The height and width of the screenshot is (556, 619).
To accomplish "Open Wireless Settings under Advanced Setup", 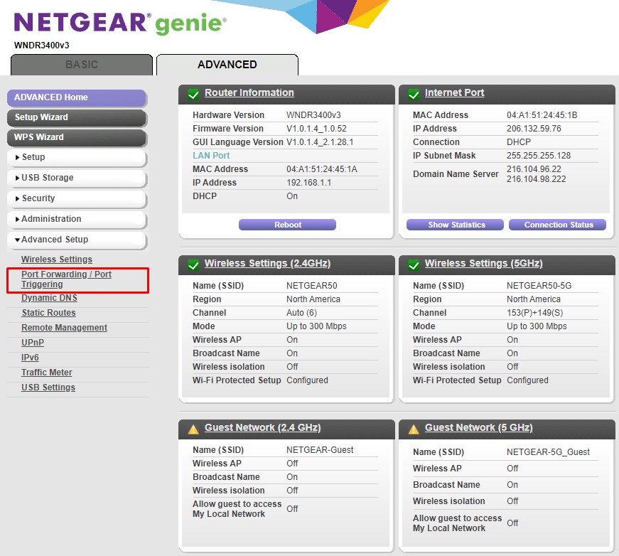I will [x=56, y=260].
